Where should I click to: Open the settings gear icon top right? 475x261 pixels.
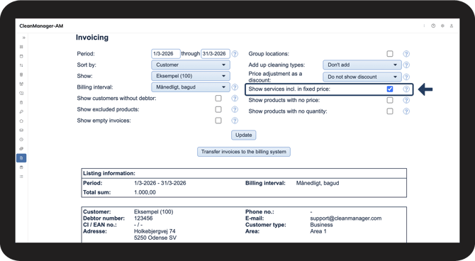point(442,26)
